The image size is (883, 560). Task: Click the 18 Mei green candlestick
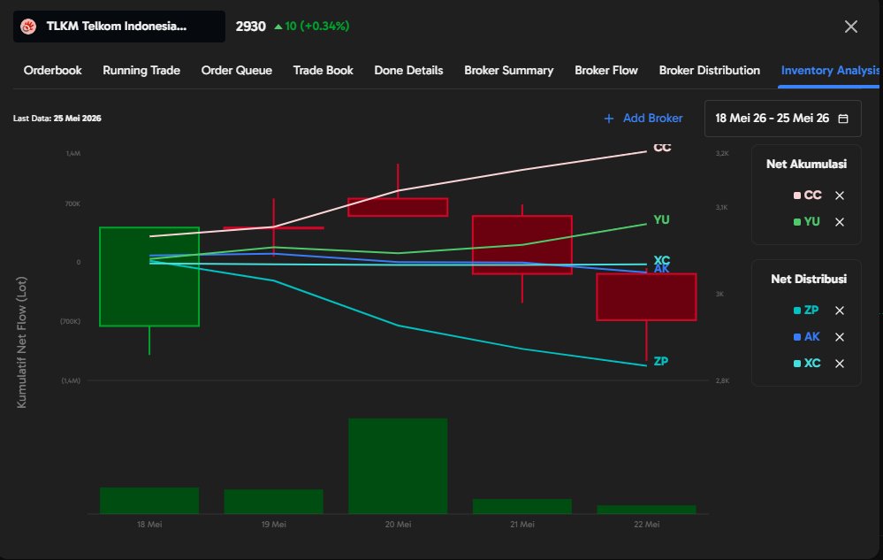point(149,277)
